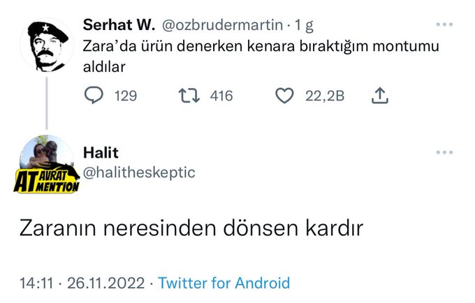Open the three-dot menu on Halit's reply
The image size is (475, 303).
[444, 153]
